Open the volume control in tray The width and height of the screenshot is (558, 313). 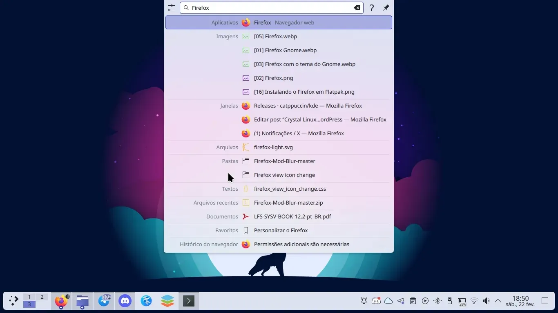pos(486,301)
